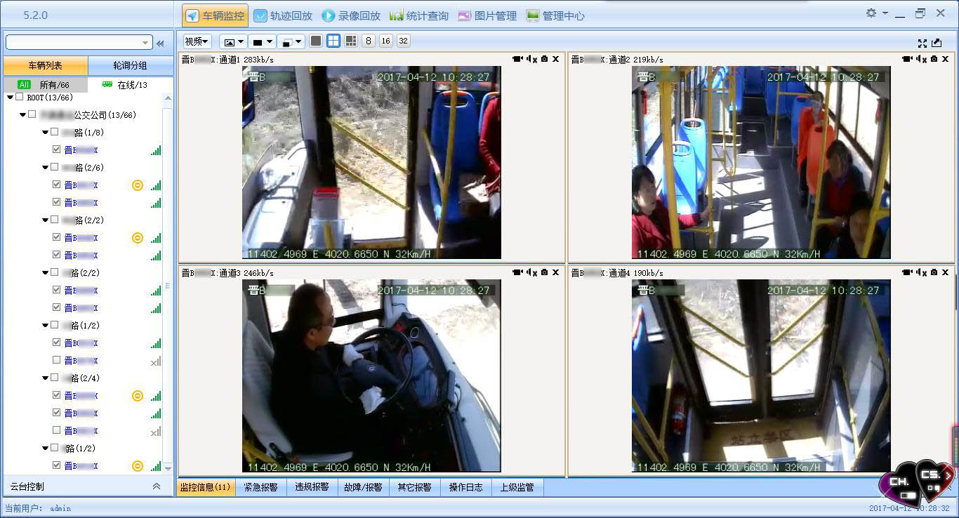Filter vehicles by 在线/13
Screen dimensions: 959x518
coord(125,85)
